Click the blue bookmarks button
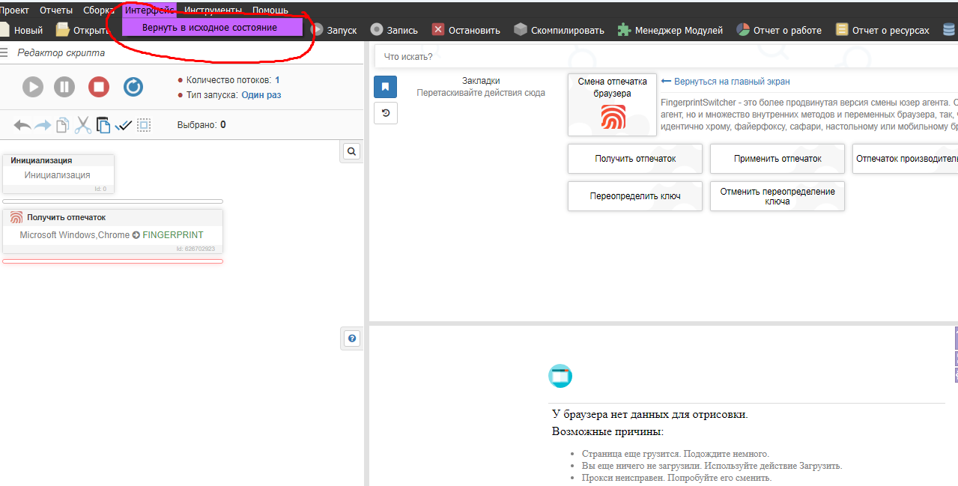This screenshot has width=958, height=486. pos(385,87)
